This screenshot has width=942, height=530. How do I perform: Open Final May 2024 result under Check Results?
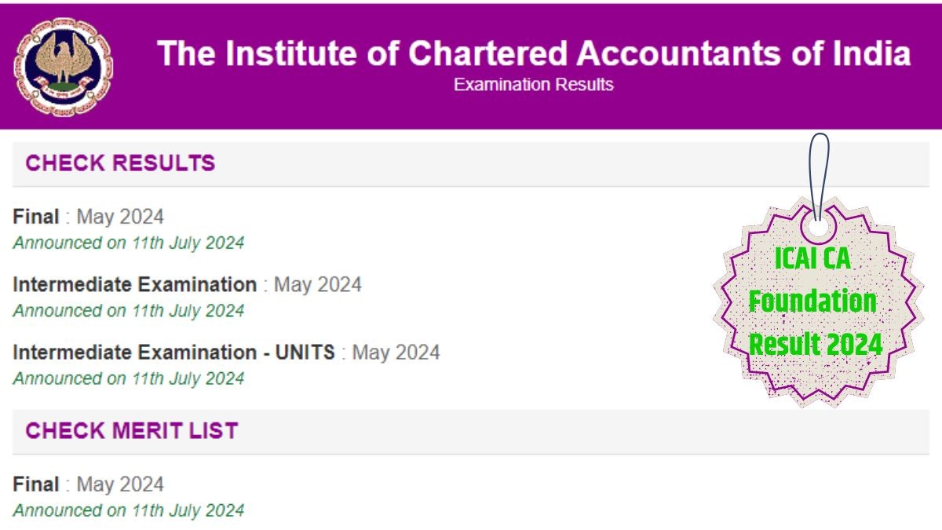point(36,217)
